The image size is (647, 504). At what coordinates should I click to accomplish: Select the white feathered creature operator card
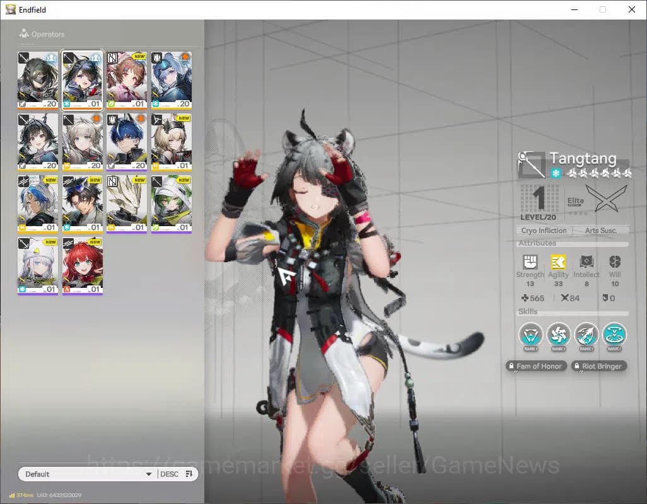coord(127,204)
